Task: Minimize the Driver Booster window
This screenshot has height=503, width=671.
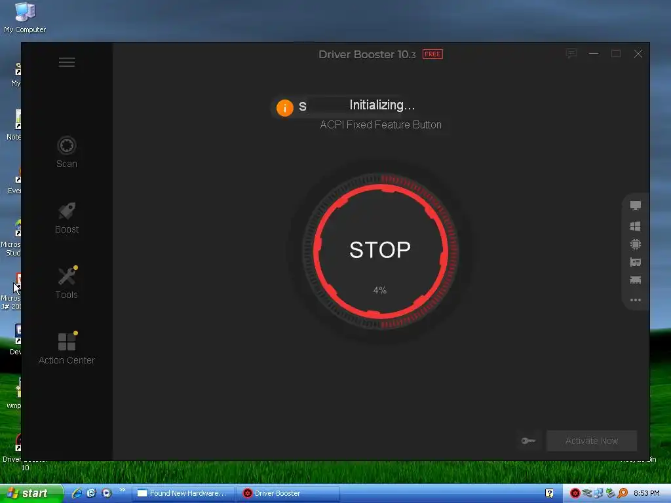Action: coord(594,54)
